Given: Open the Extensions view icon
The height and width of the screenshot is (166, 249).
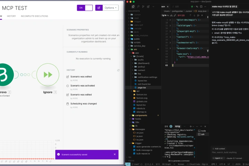Looking at the screenshot, I should click(x=148, y=7).
